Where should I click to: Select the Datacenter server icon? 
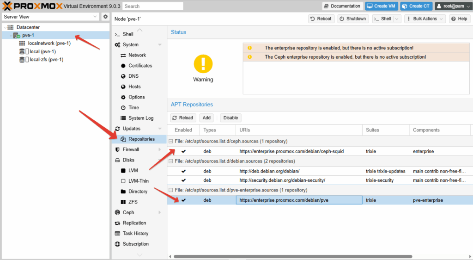[x=11, y=27]
